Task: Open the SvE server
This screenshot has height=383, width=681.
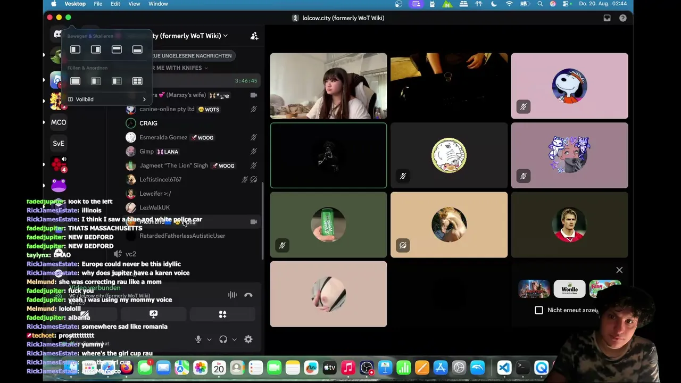Action: pyautogui.click(x=59, y=143)
